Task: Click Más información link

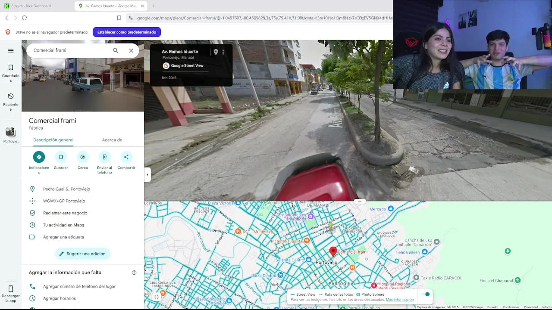Action: click(x=400, y=300)
